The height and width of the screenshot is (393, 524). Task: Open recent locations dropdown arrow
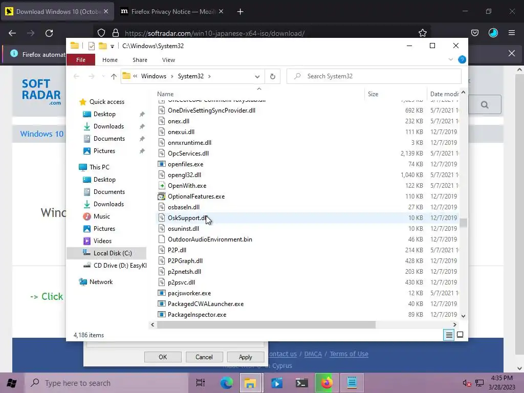[103, 77]
